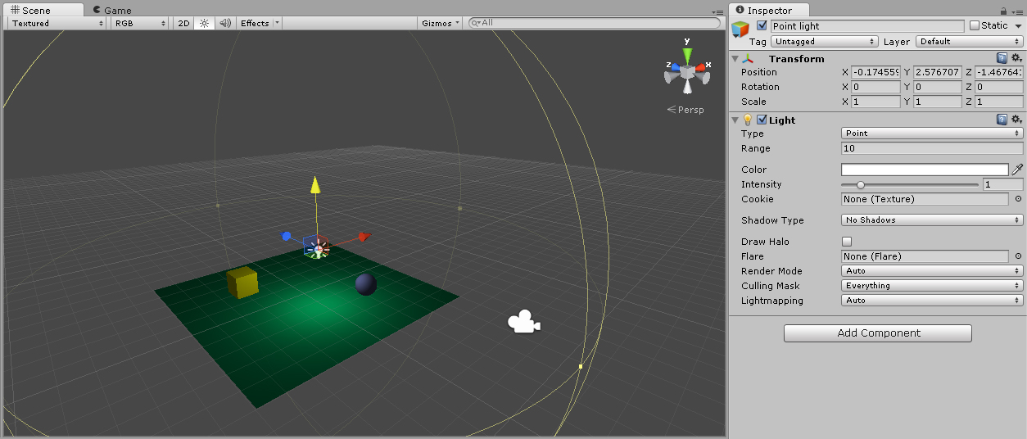The height and width of the screenshot is (439, 1027).
Task: Click the Add Component button
Action: pos(878,333)
